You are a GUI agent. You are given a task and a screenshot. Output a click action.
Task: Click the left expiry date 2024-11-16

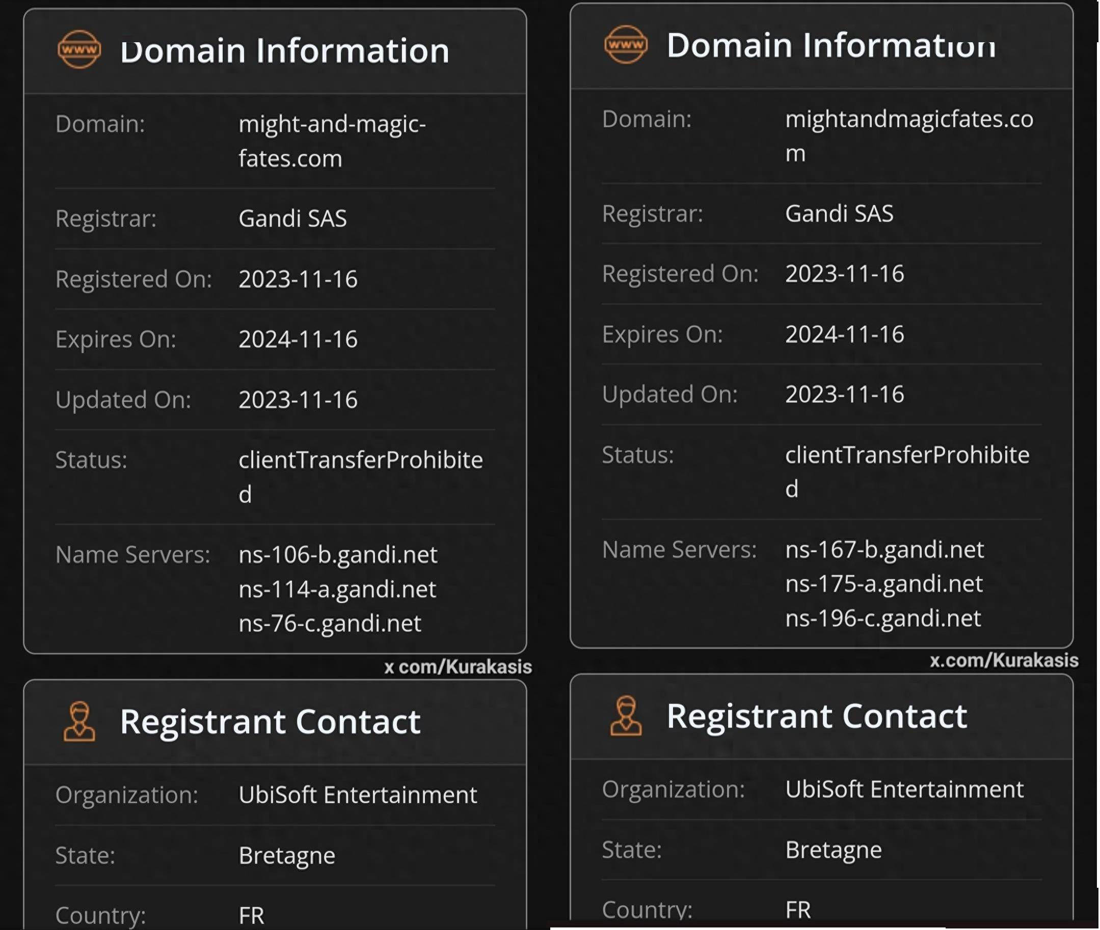(x=298, y=339)
